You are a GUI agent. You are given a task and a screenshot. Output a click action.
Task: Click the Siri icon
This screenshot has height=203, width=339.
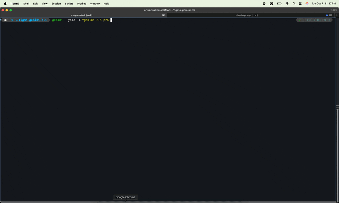point(307,4)
